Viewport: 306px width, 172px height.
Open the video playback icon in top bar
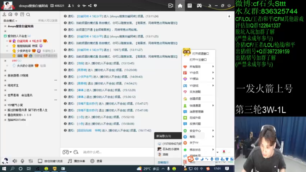(x=171, y=6)
